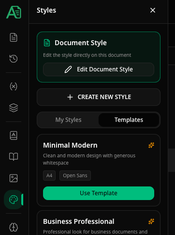The width and height of the screenshot is (175, 235).
Task: Click Edit Document Style button
Action: (99, 69)
